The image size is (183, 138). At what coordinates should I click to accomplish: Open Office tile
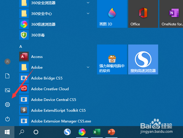tap(143, 14)
